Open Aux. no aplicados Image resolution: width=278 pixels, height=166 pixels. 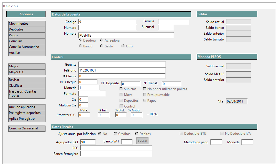click(27, 107)
